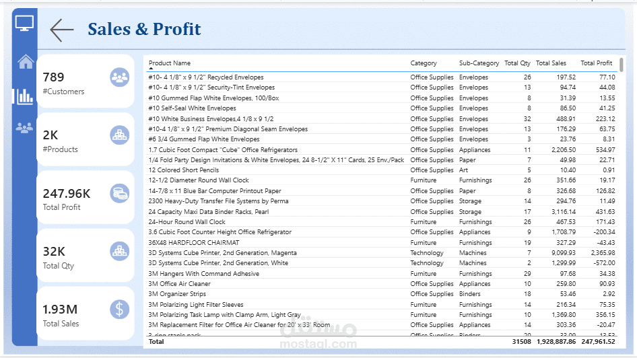Select the 247.96K Total Profit card

[86, 197]
